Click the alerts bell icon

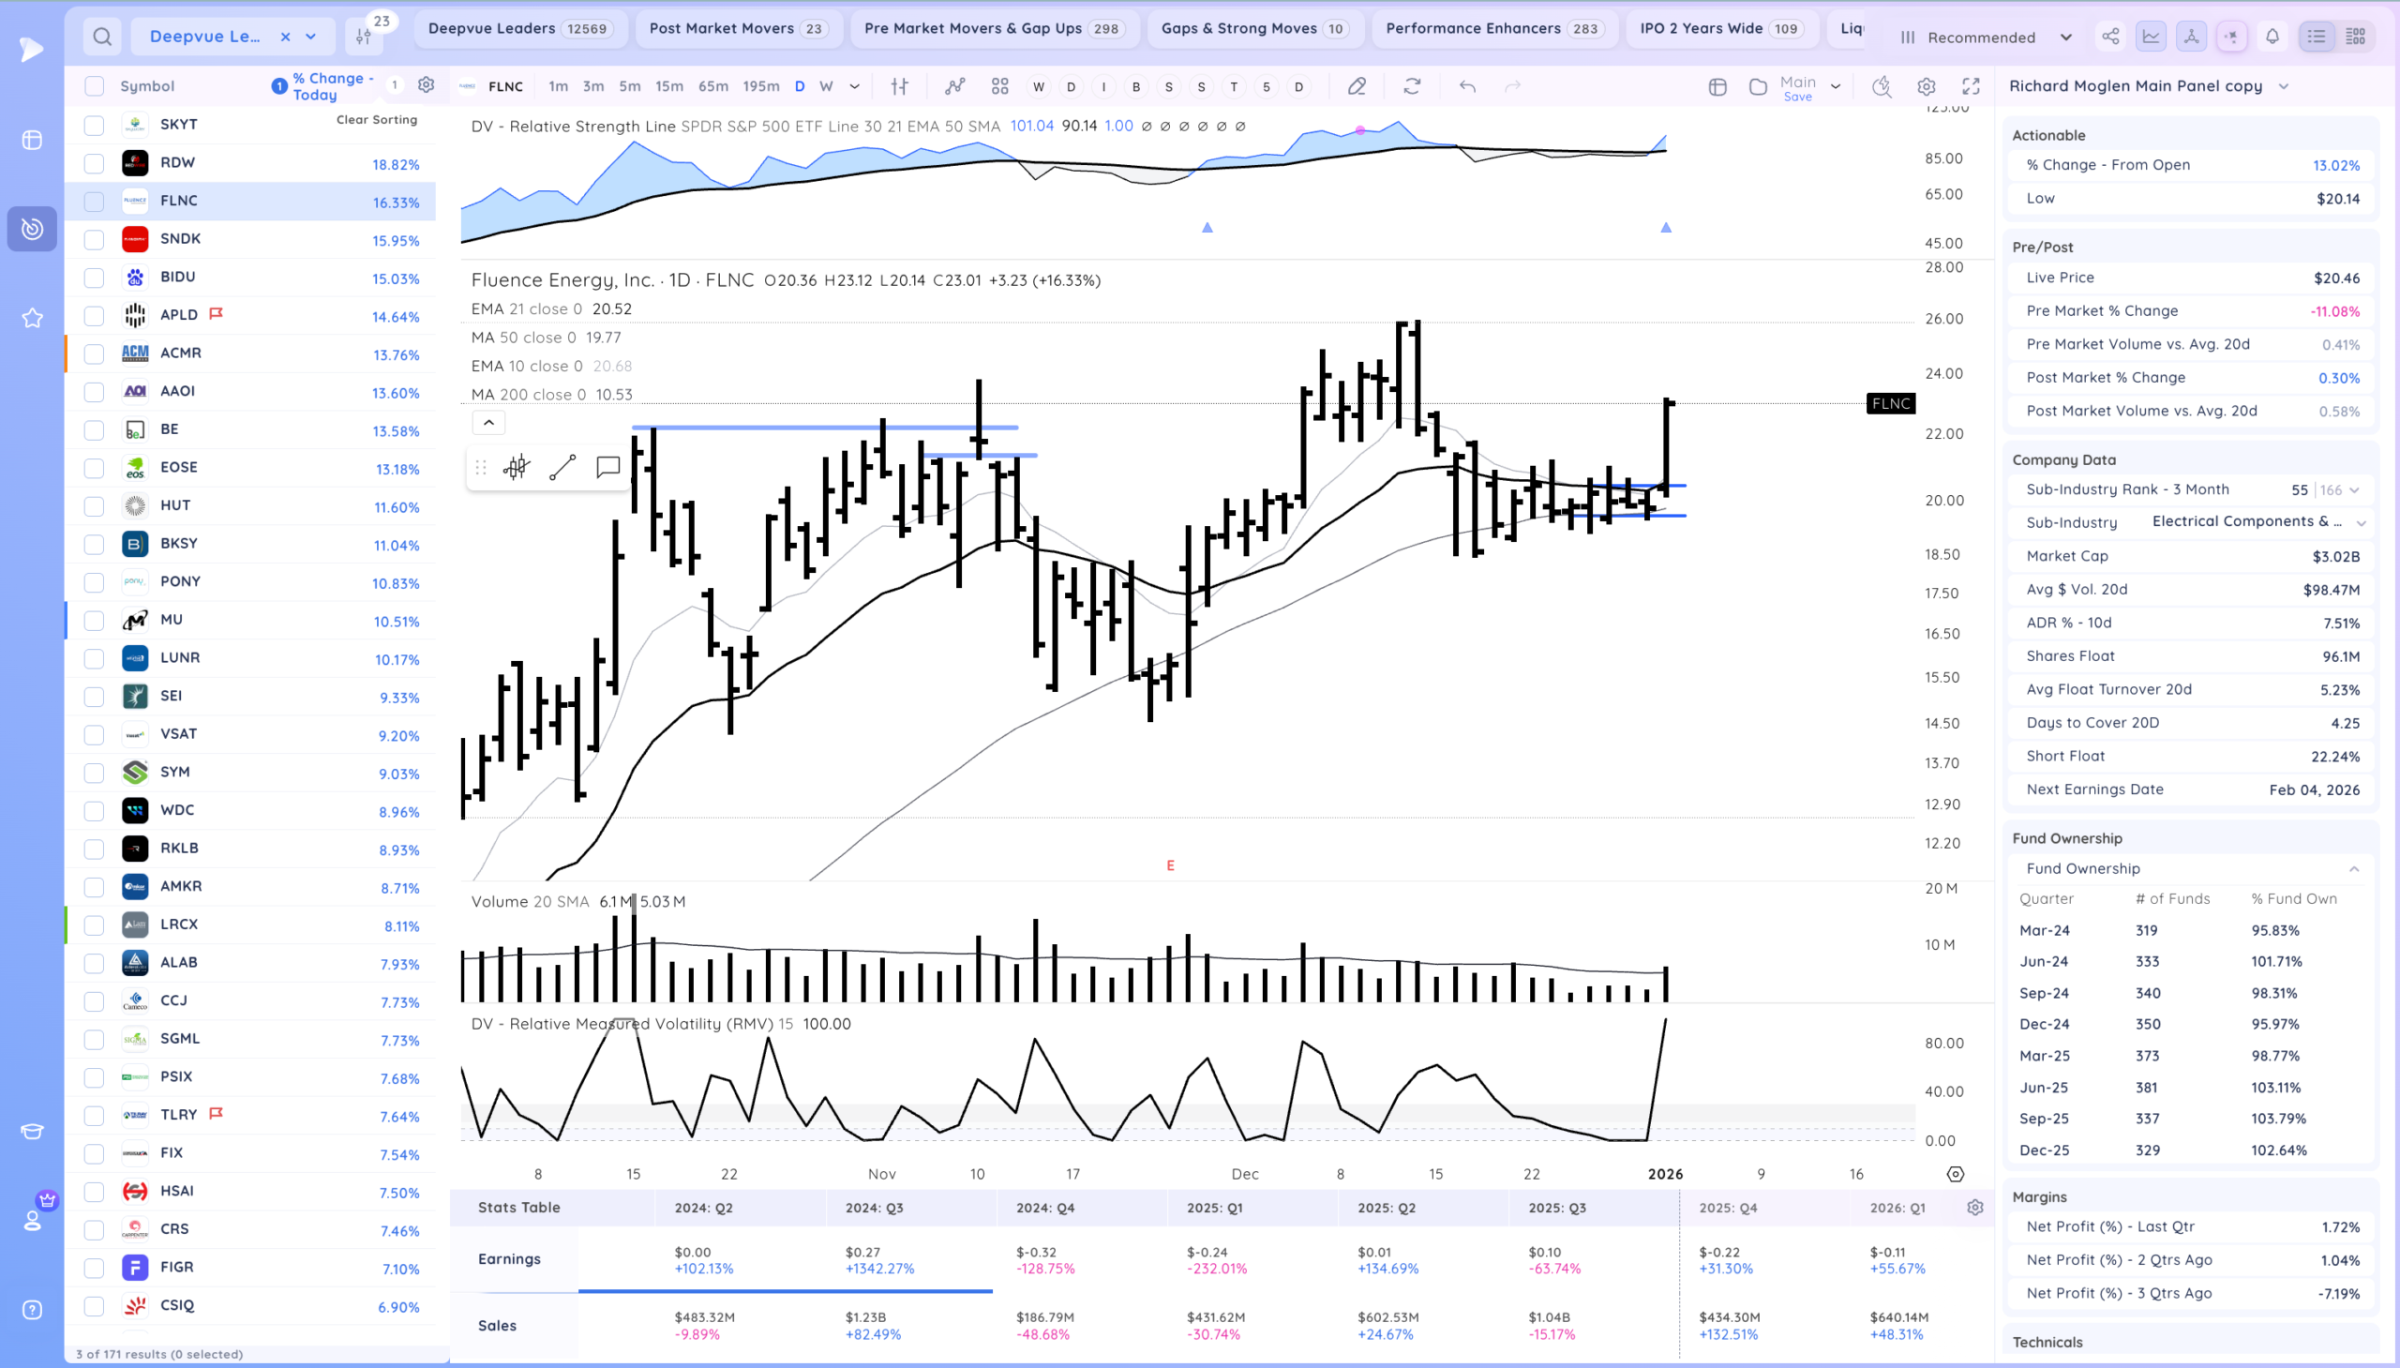point(2272,37)
